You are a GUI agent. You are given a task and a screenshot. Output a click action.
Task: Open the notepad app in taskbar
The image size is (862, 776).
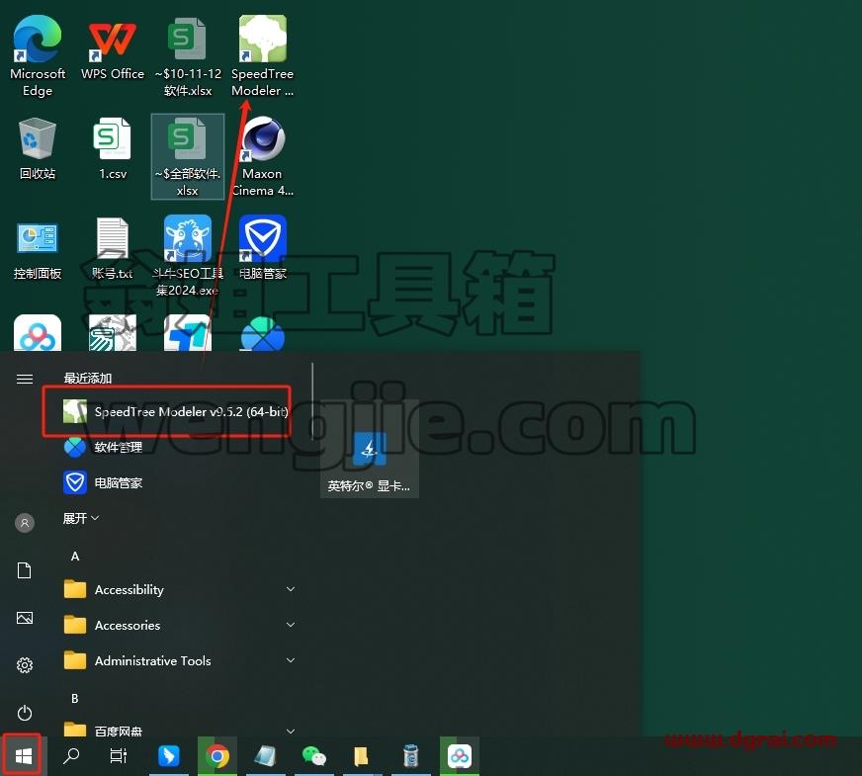[266, 756]
